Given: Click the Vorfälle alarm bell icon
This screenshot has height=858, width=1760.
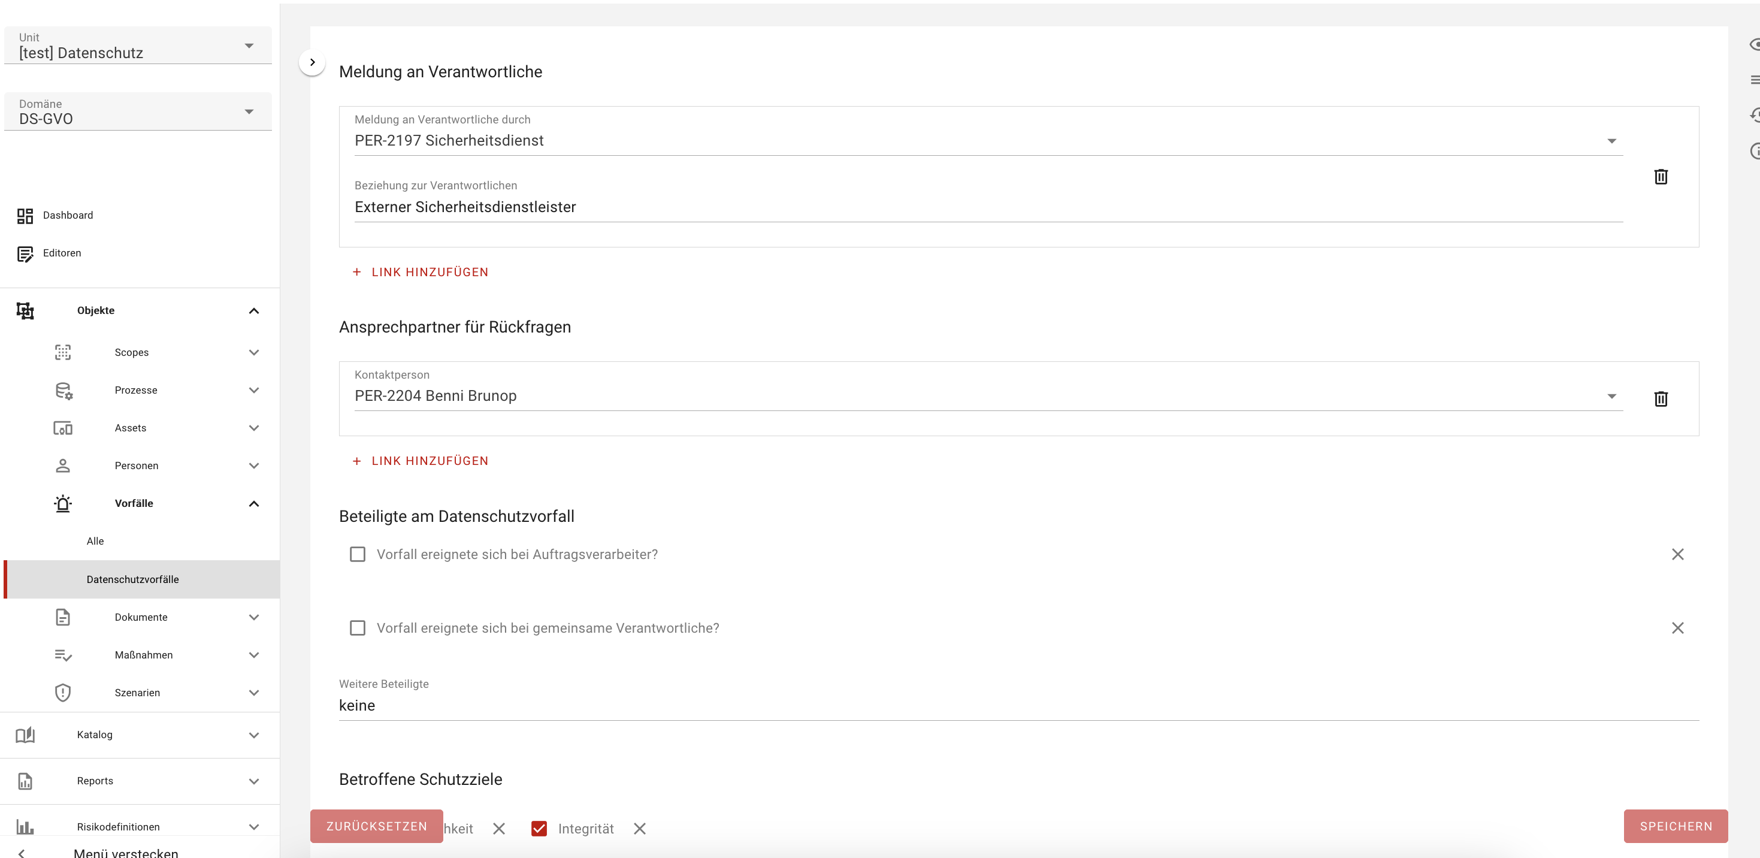Looking at the screenshot, I should [x=63, y=503].
